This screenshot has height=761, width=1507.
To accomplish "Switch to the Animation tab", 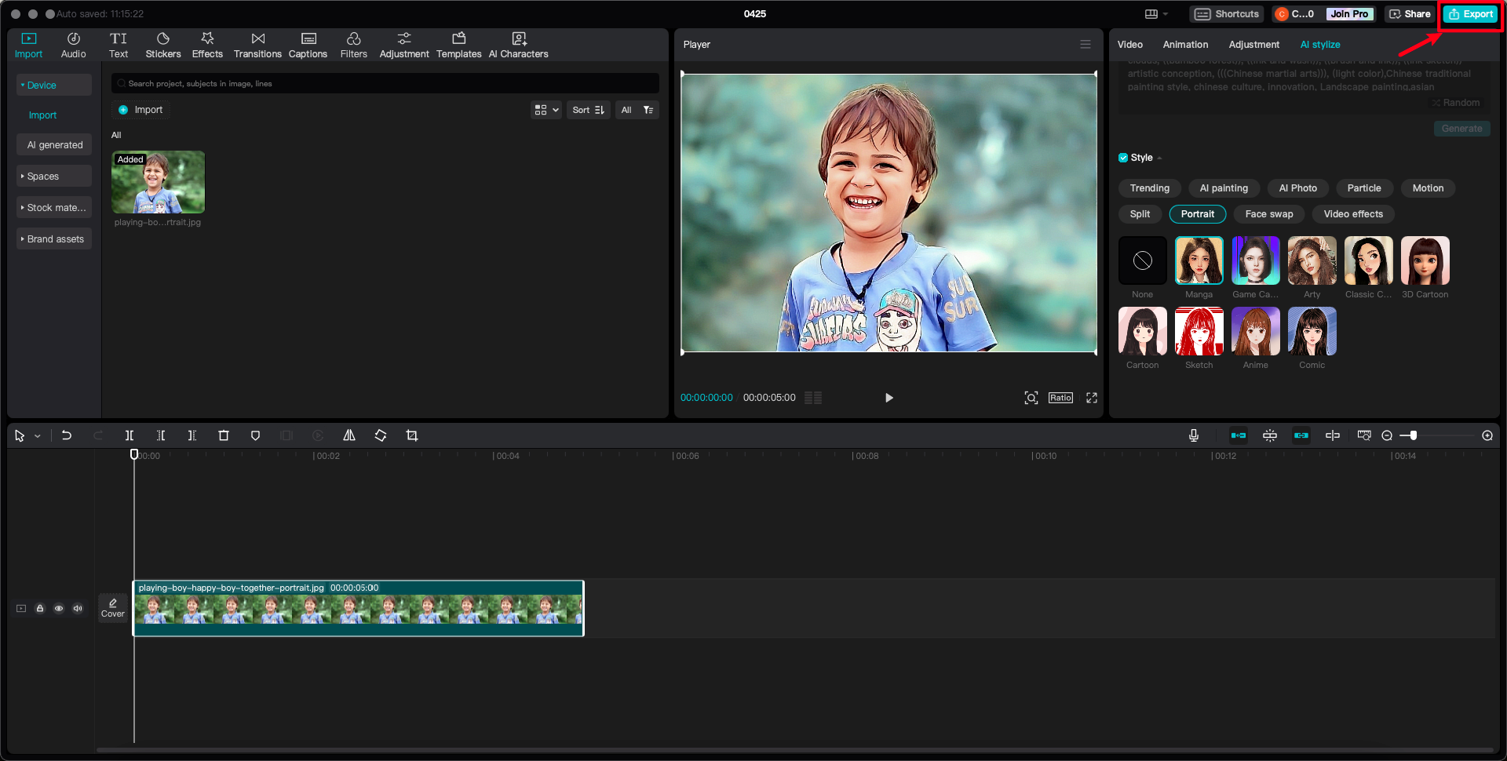I will tap(1185, 45).
